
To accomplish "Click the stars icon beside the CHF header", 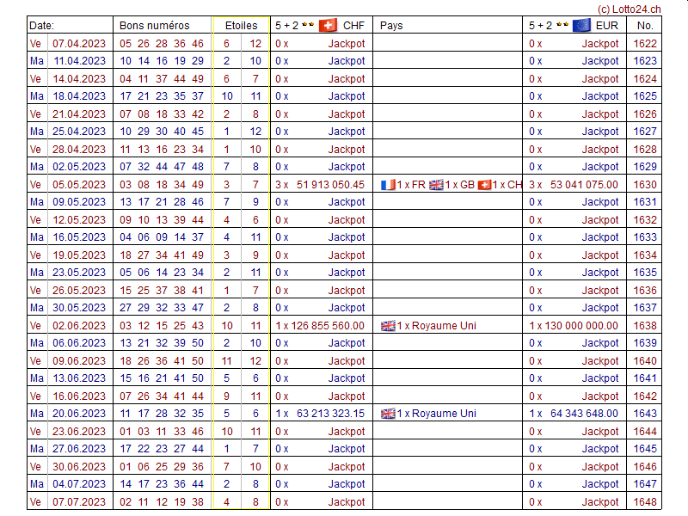I will point(307,25).
